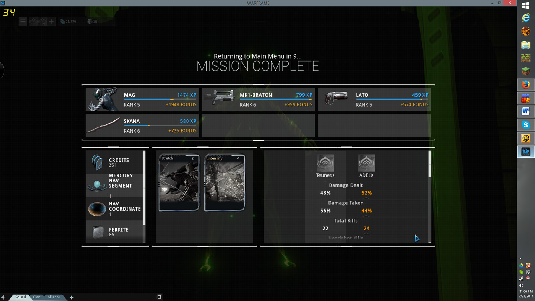The image size is (535, 301).
Task: Expand the chat window with square button
Action: point(159,297)
